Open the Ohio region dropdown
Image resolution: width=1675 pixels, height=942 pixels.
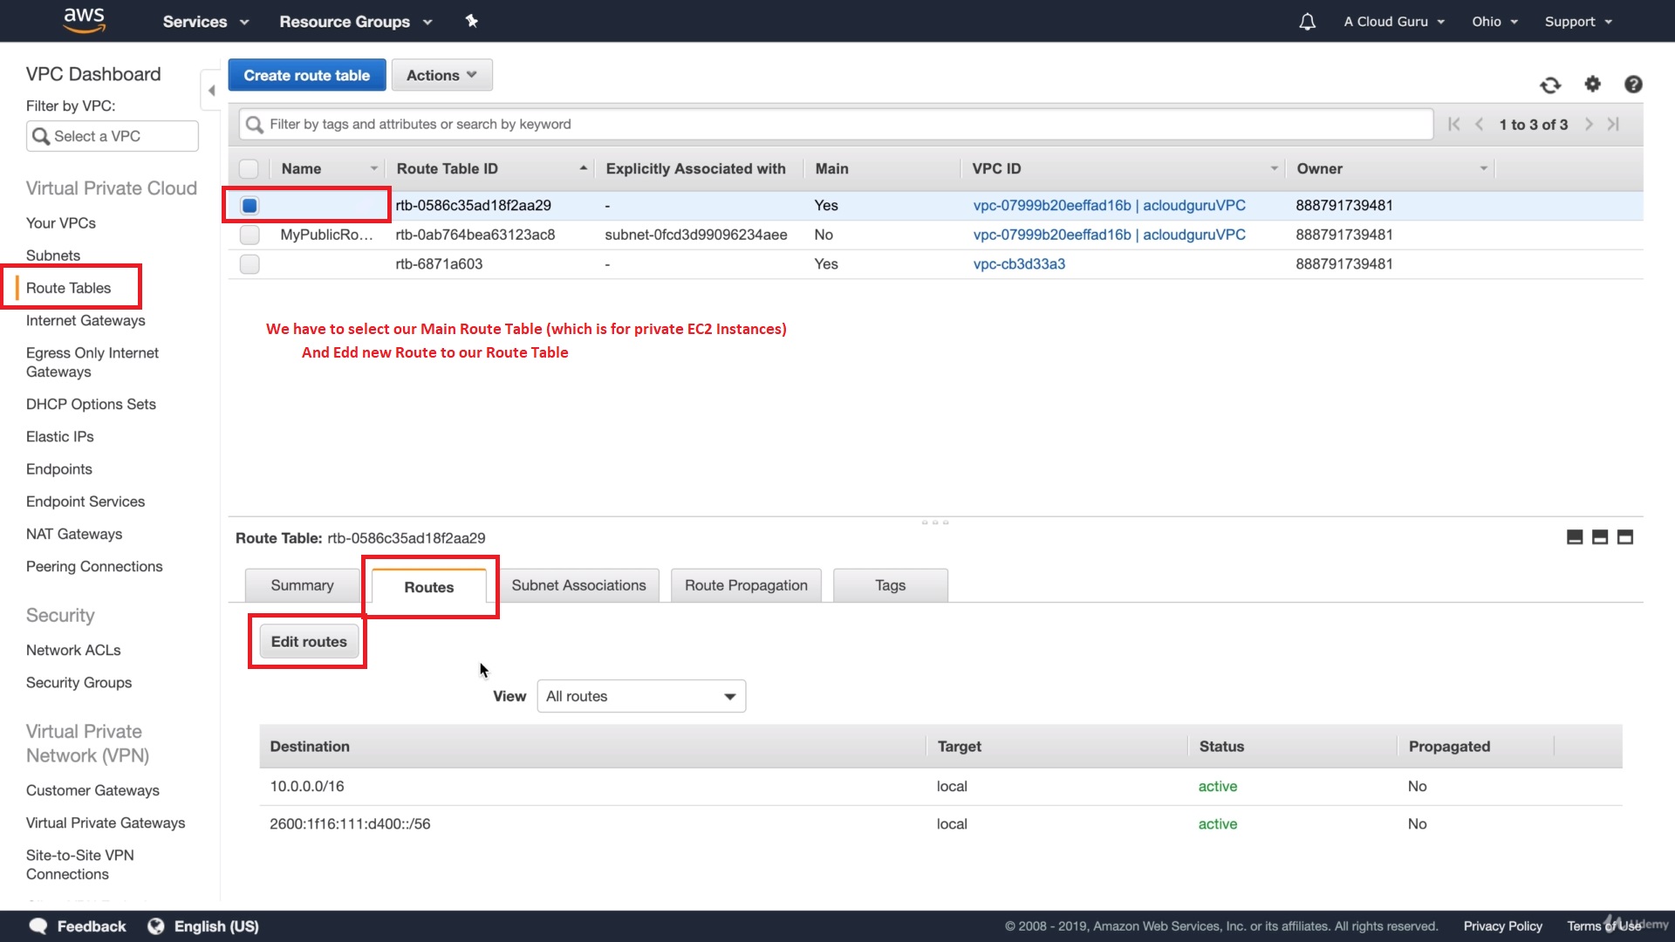tap(1494, 22)
